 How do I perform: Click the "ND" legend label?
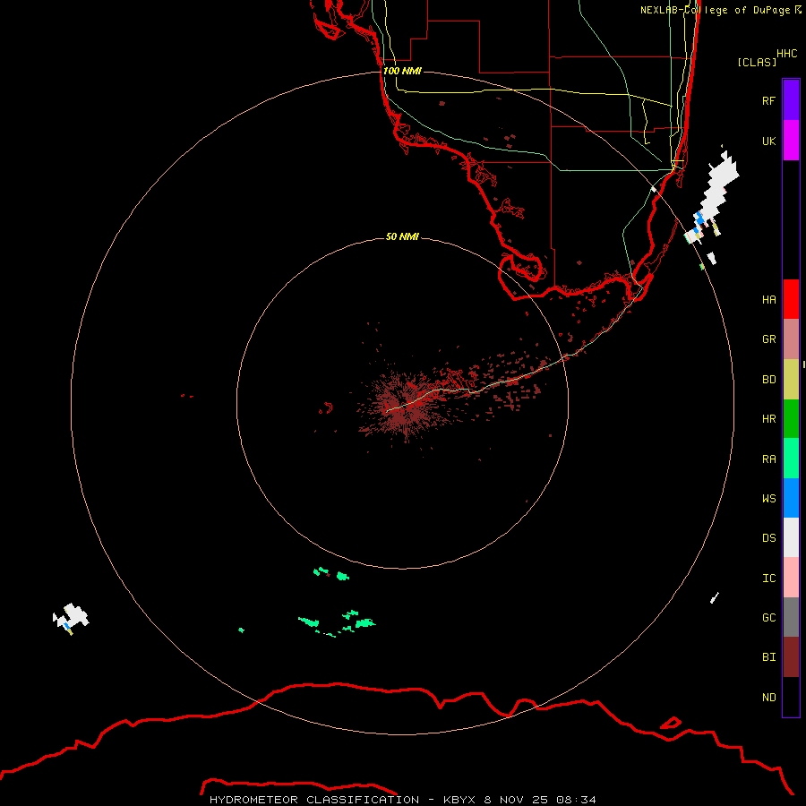768,698
